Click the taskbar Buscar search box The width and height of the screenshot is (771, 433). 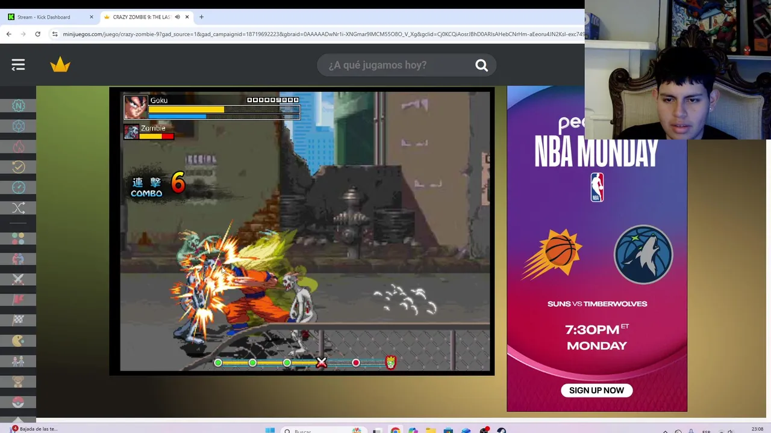pyautogui.click(x=324, y=431)
